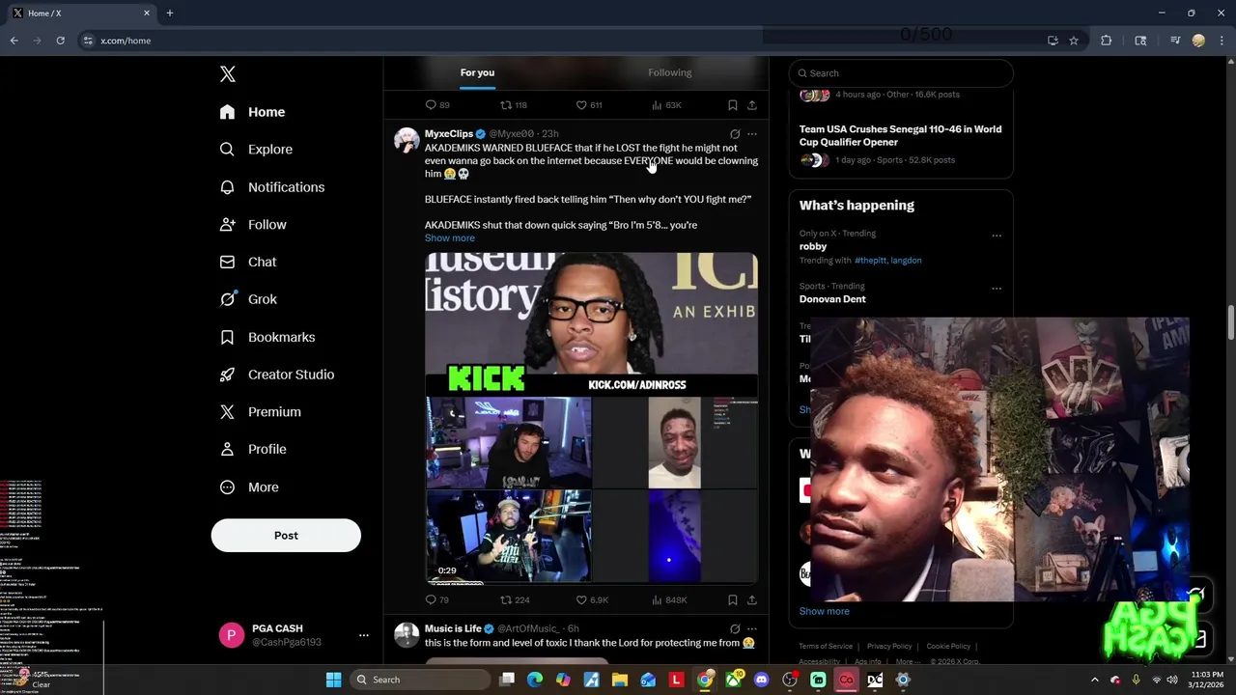
Task: Open Chrome three-dot menu
Action: point(1222,41)
